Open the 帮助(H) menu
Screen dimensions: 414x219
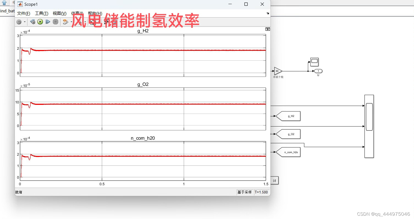tap(95, 13)
